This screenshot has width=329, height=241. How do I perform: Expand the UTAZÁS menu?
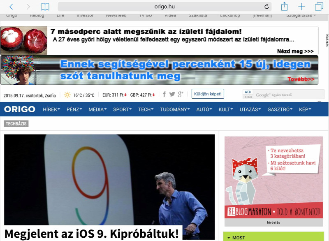pos(250,109)
